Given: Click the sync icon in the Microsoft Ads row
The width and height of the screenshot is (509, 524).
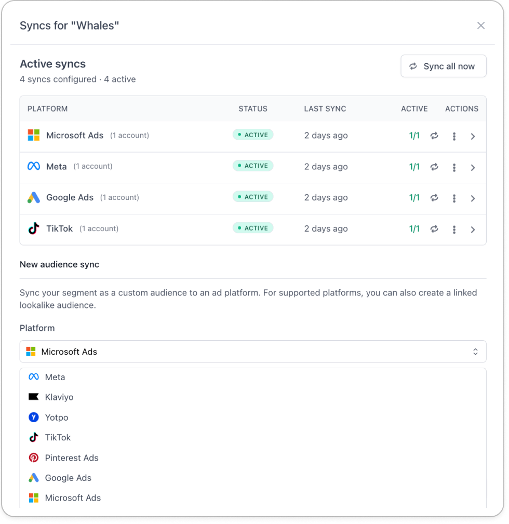Looking at the screenshot, I should click(x=434, y=136).
